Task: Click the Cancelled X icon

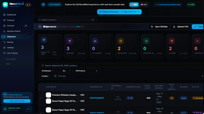Action: click(x=197, y=41)
